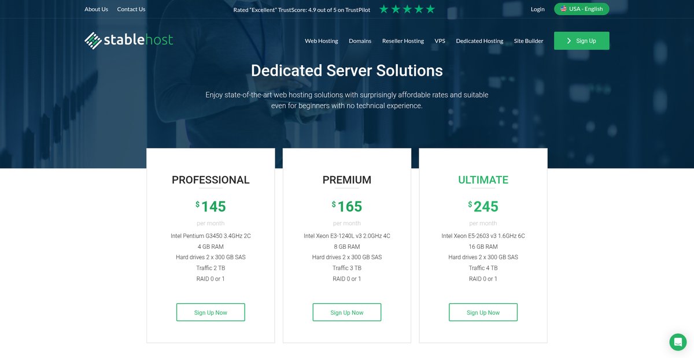The height and width of the screenshot is (358, 694).
Task: Click Intel Pentium G3450 spec line
Action: pos(211,236)
